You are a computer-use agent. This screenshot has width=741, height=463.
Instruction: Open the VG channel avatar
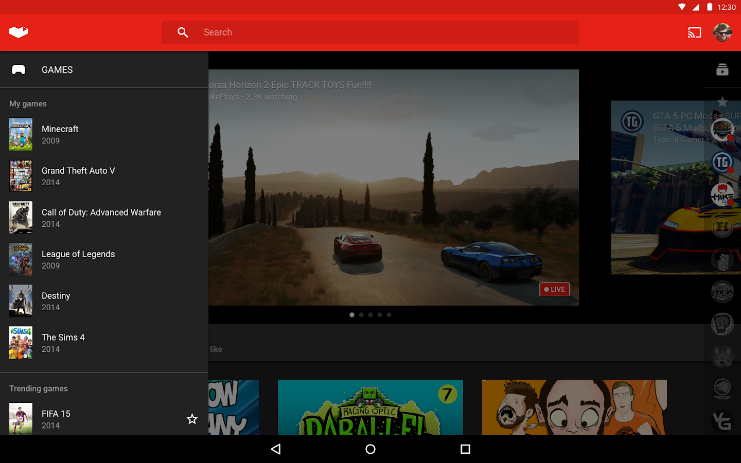722,421
